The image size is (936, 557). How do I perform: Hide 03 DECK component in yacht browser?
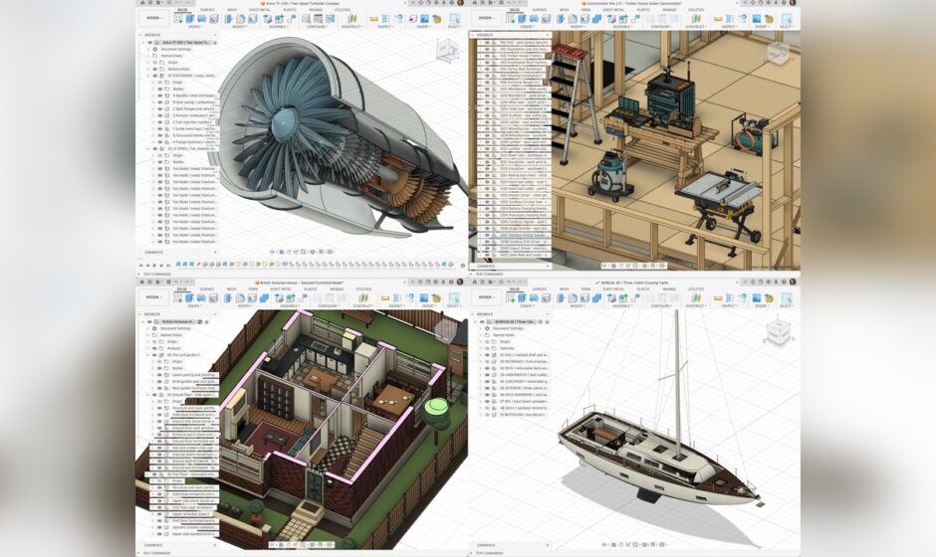tap(487, 369)
